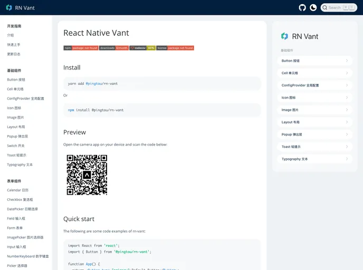Image resolution: width=363 pixels, height=270 pixels.
Task: Open Cell 单元格 chevron in preview panel
Action: [347, 73]
